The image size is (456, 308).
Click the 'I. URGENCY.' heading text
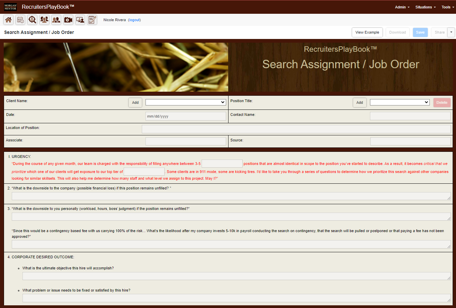tap(20, 157)
